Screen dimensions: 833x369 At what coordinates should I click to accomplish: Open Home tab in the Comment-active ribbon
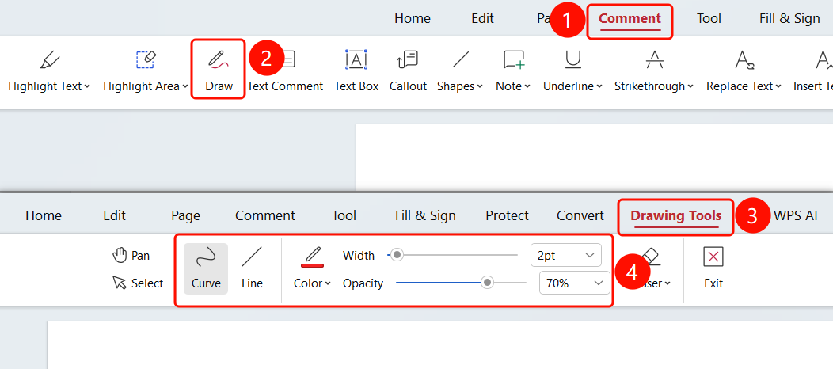pyautogui.click(x=413, y=19)
